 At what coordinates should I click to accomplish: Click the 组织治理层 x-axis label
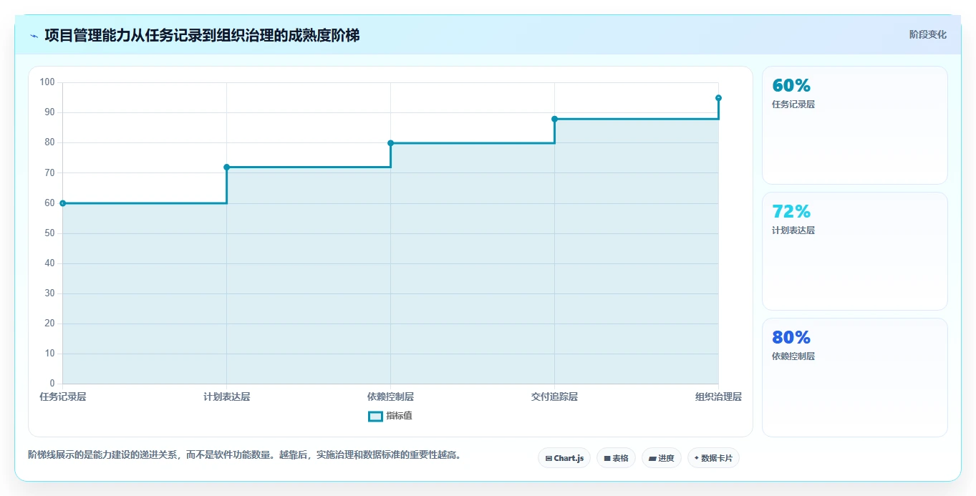(718, 397)
